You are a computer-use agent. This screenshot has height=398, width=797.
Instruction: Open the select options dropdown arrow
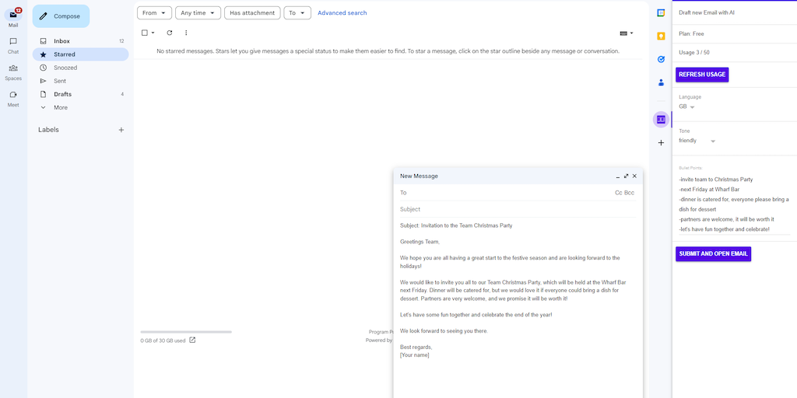tap(153, 33)
